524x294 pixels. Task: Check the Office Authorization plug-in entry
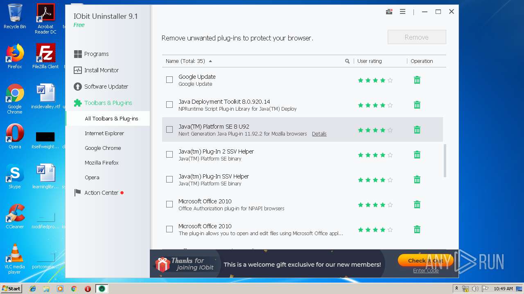click(x=169, y=205)
